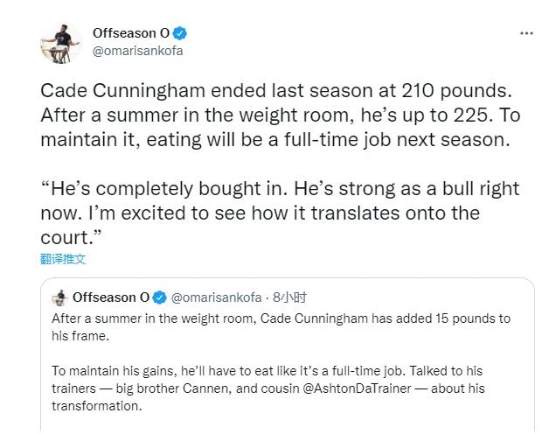Click 翻译推文 to translate the tweet
542x434 pixels.
pos(63,259)
